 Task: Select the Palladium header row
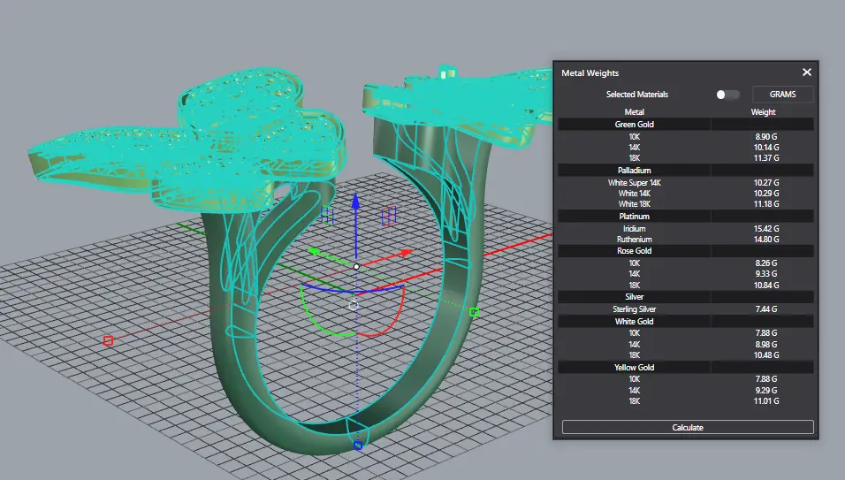tap(686, 171)
